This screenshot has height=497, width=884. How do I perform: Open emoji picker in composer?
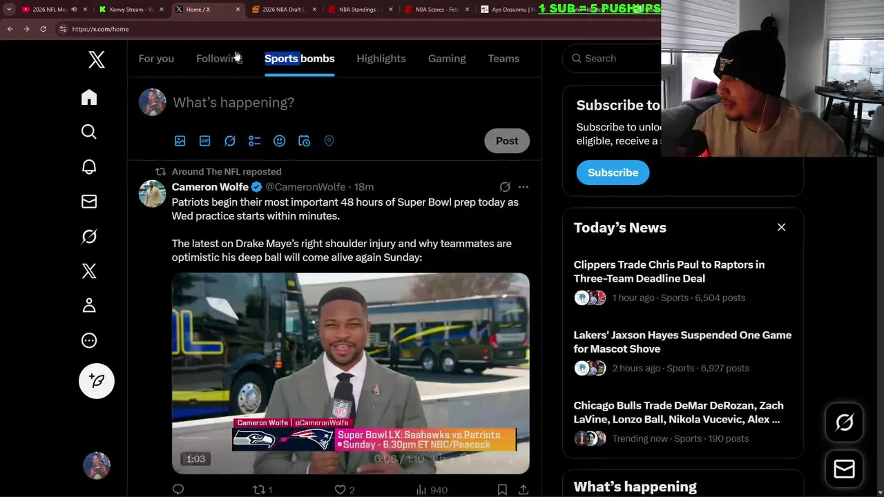pyautogui.click(x=279, y=141)
